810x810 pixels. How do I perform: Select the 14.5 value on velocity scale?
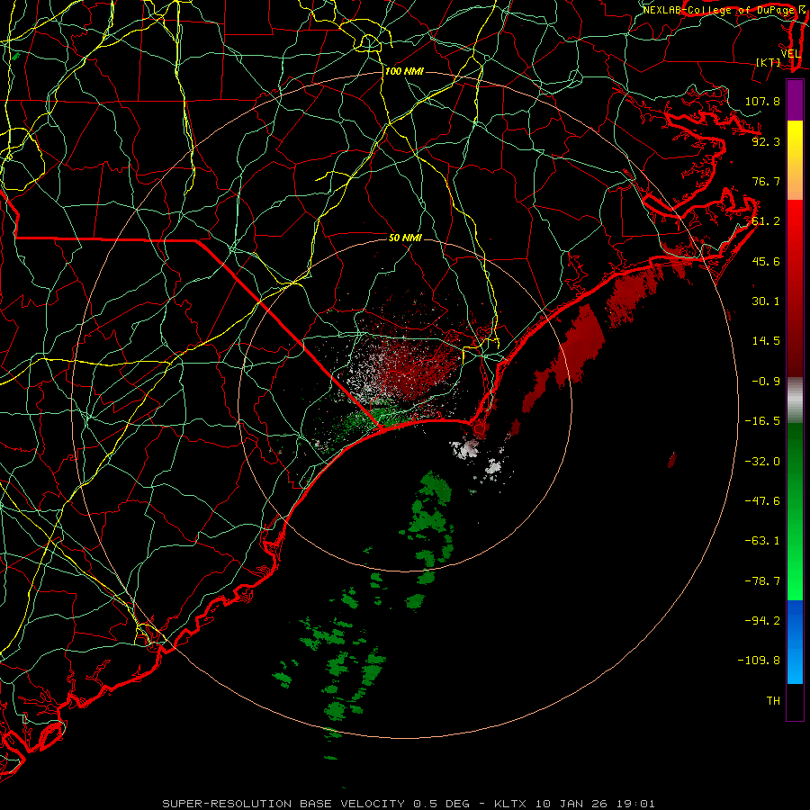click(766, 341)
